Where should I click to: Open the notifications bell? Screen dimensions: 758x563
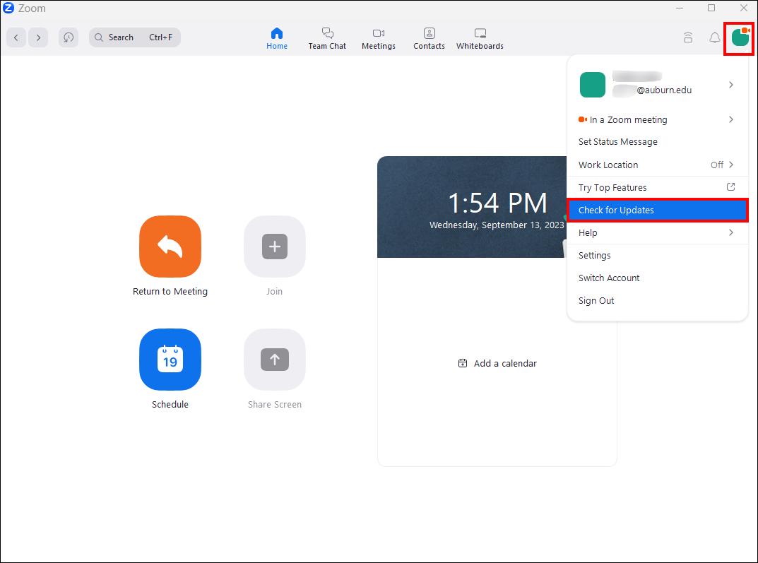(714, 37)
